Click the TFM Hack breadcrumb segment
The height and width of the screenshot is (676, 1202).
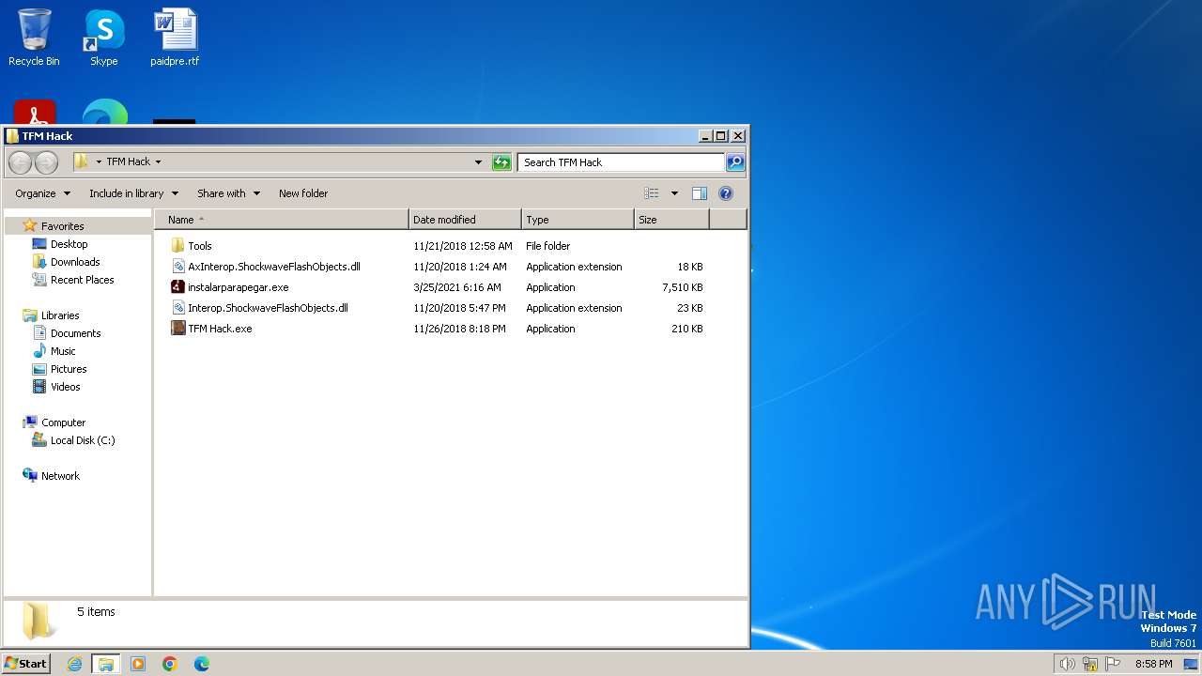[128, 162]
